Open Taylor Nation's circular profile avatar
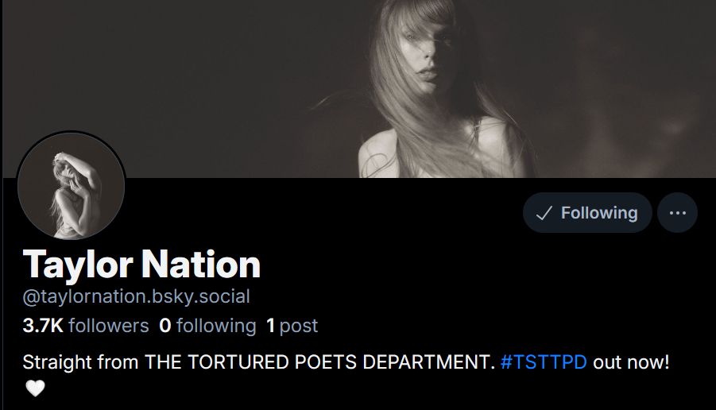Image resolution: width=716 pixels, height=410 pixels. tap(72, 185)
